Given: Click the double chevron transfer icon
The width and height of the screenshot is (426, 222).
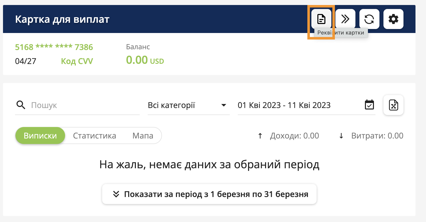Looking at the screenshot, I should tap(345, 19).
